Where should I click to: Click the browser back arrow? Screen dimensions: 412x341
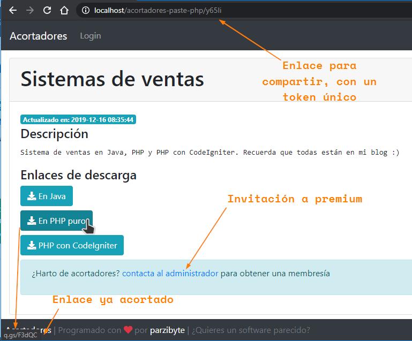tap(13, 10)
